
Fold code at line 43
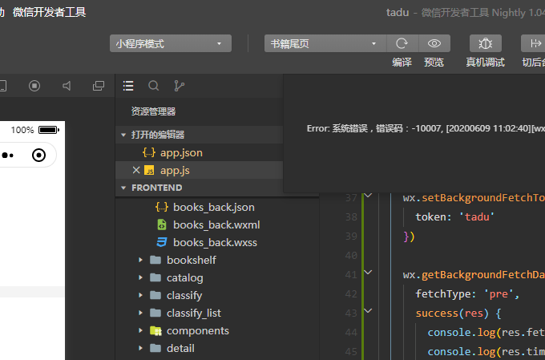(368, 310)
